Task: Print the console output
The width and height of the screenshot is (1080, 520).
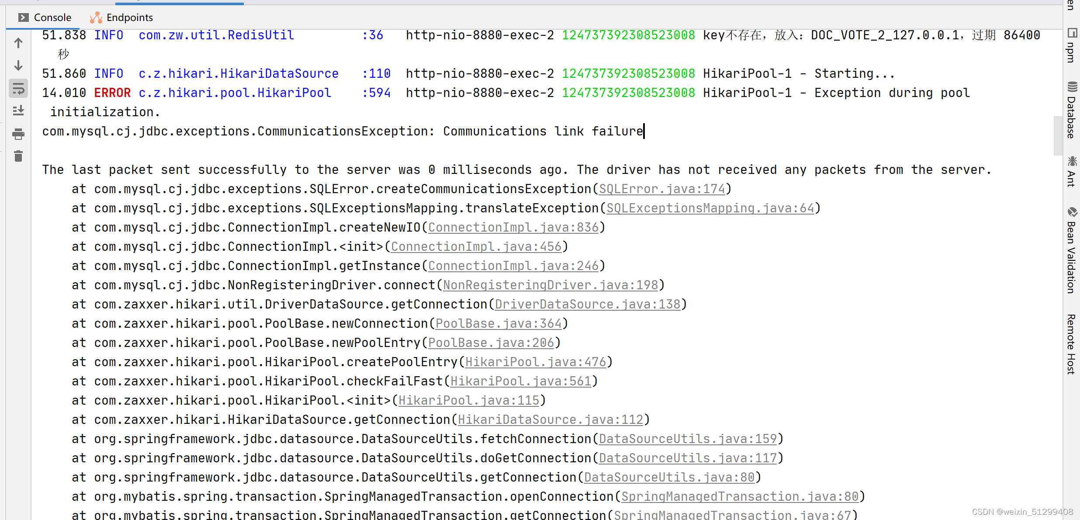Action: click(x=18, y=134)
